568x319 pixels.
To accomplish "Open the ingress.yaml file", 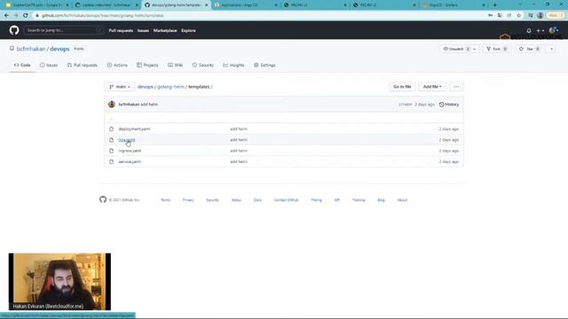I will (130, 151).
